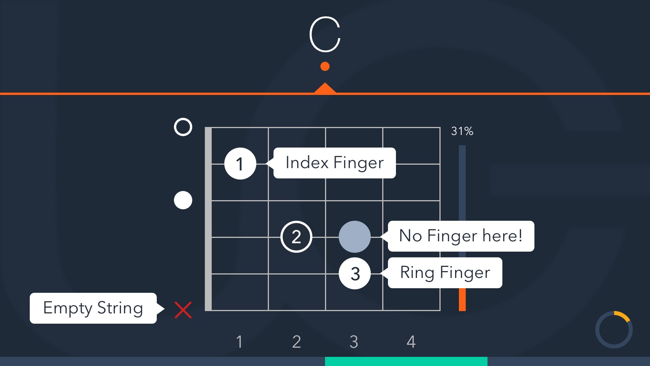The height and width of the screenshot is (366, 650).
Task: Click the orange triangle timeline pointer
Action: [325, 88]
